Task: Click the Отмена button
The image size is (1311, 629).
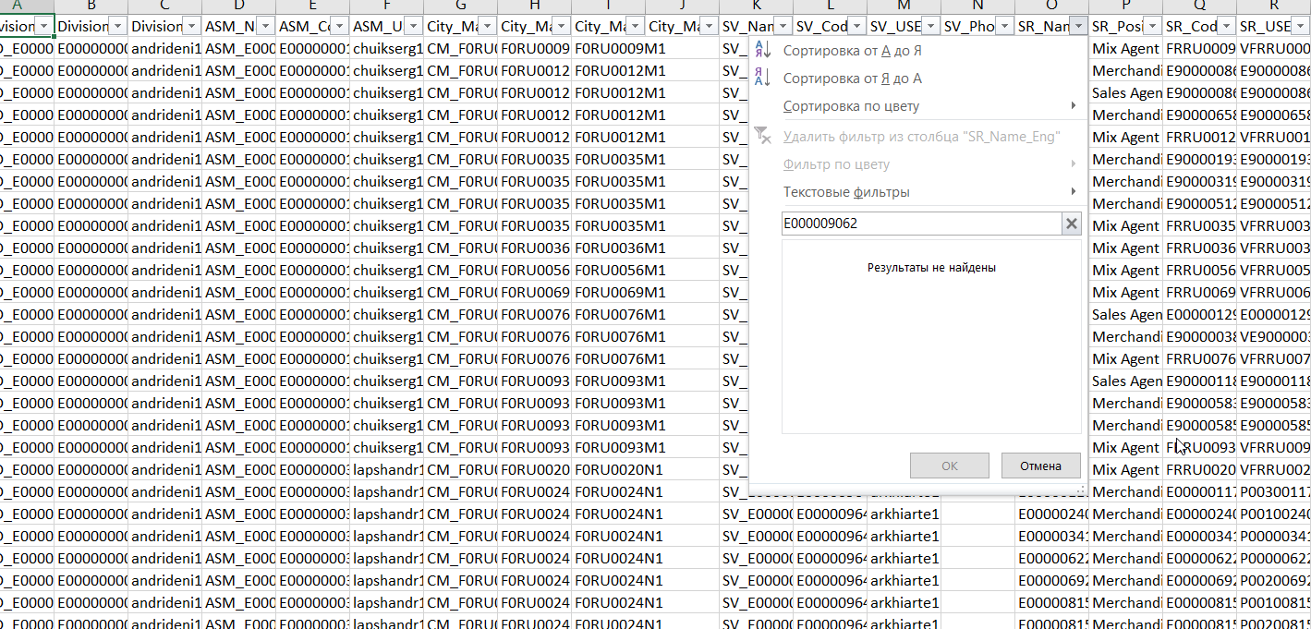Action: [1040, 466]
